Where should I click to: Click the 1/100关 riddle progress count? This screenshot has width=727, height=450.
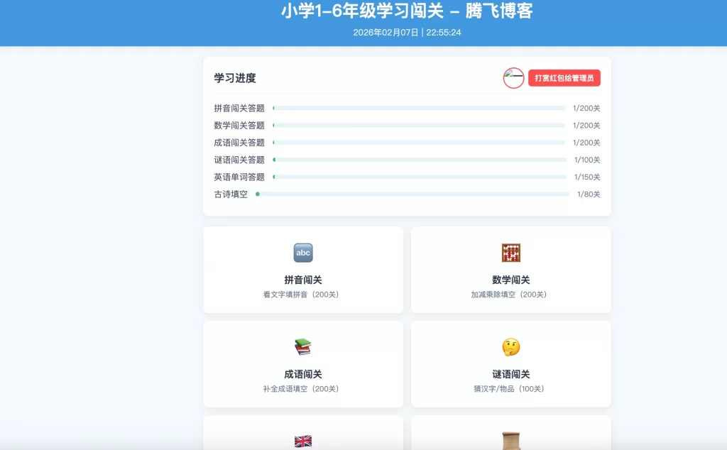coord(587,160)
